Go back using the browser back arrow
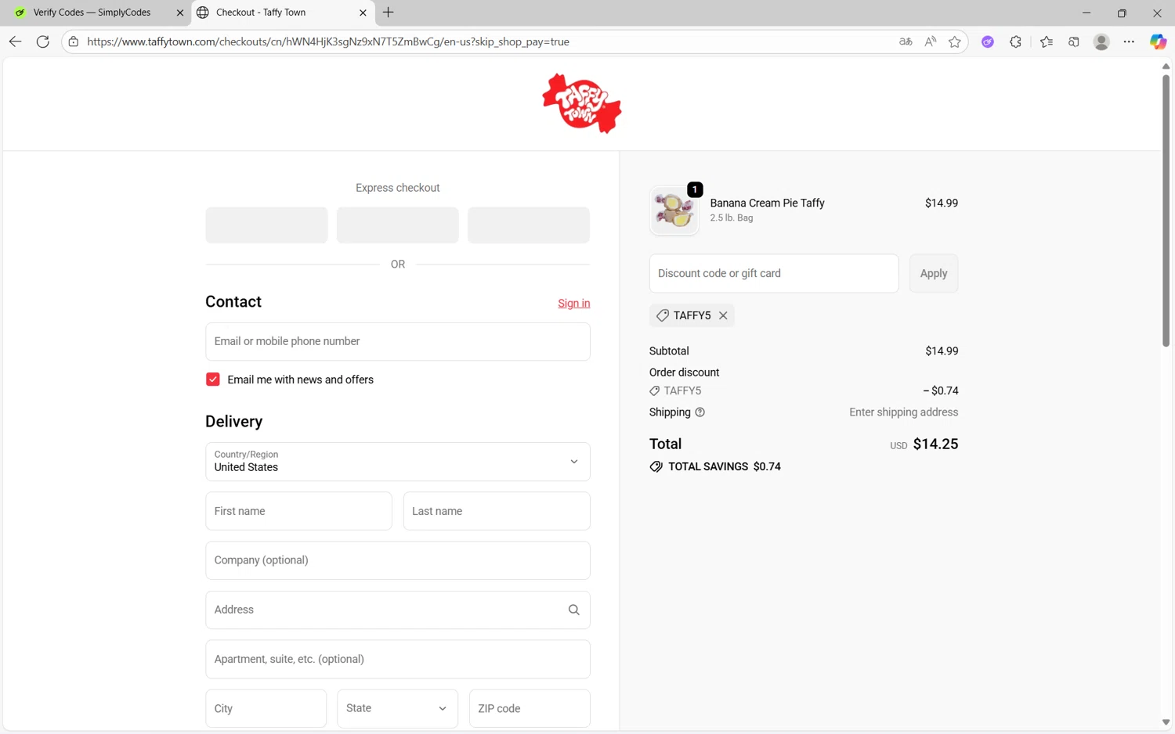1175x734 pixels. coord(15,41)
